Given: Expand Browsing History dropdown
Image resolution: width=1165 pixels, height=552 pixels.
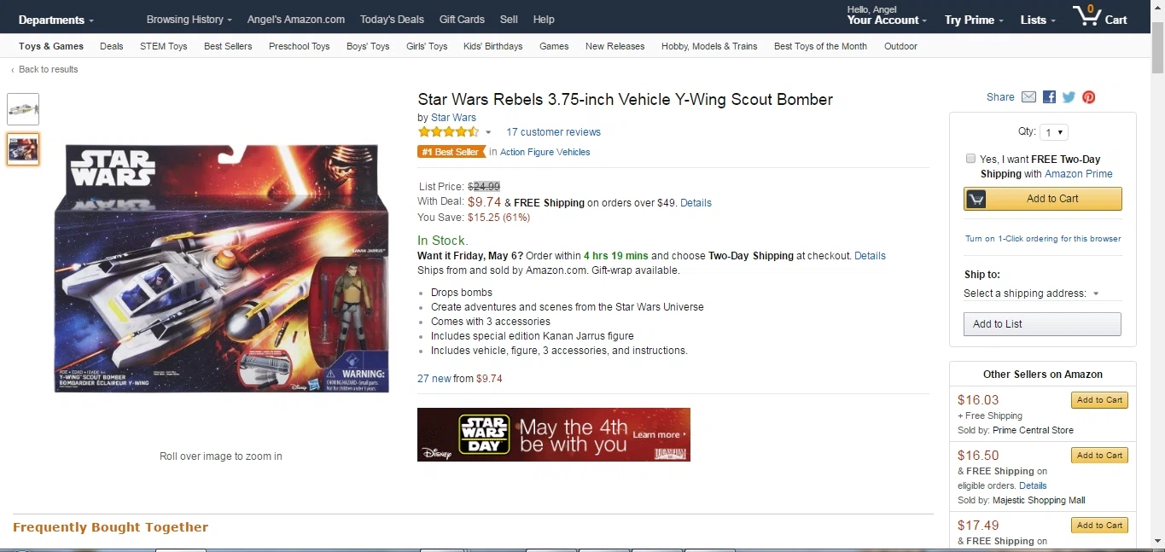Looking at the screenshot, I should [189, 19].
